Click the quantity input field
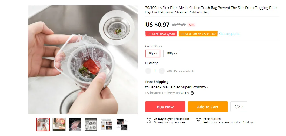The image size is (286, 136). (155, 71)
